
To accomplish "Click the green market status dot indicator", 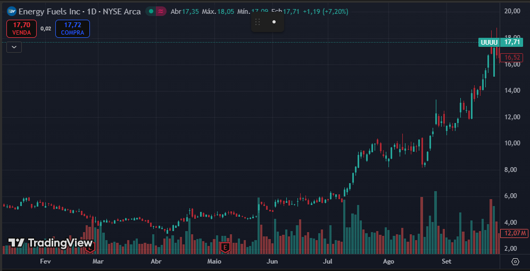I will (151, 12).
